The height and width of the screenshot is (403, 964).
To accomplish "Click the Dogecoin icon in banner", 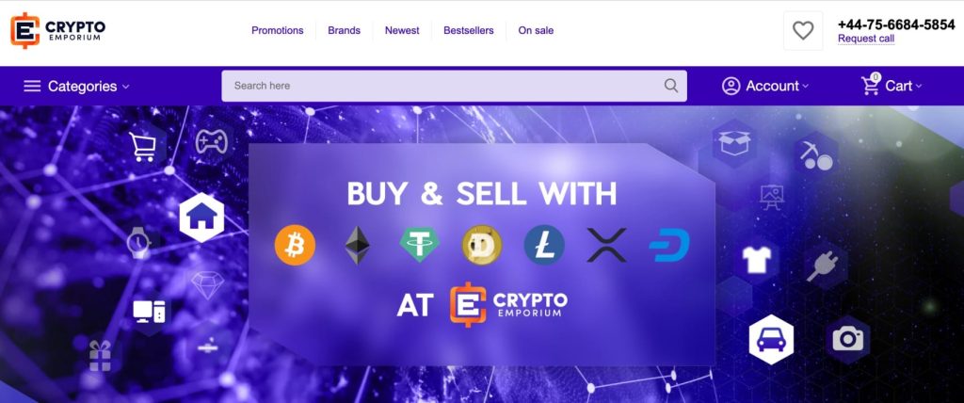I will (482, 245).
